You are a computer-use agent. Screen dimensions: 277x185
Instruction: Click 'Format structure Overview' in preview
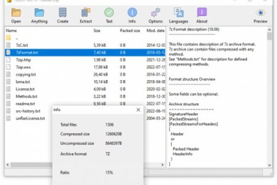coord(192,79)
